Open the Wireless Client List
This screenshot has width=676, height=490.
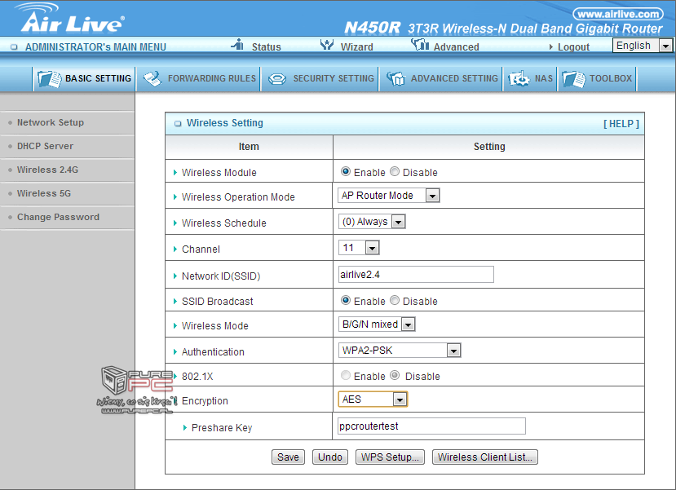click(484, 457)
